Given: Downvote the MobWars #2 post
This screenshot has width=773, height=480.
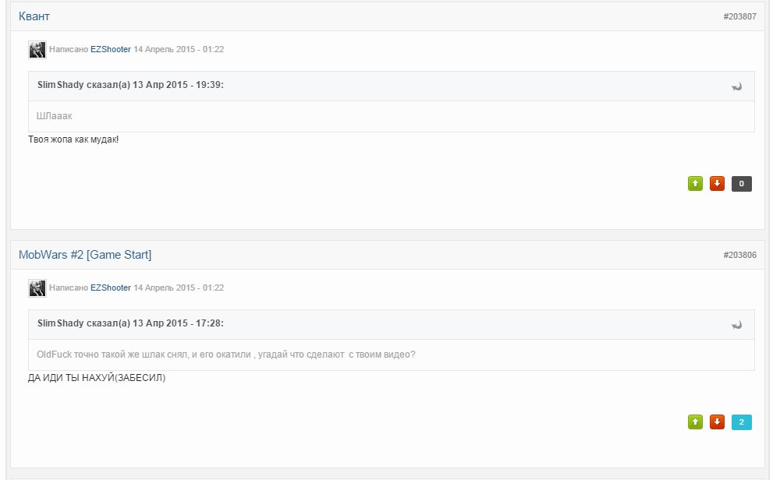Looking at the screenshot, I should point(717,422).
